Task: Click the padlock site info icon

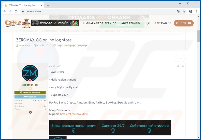Action: click(x=23, y=11)
